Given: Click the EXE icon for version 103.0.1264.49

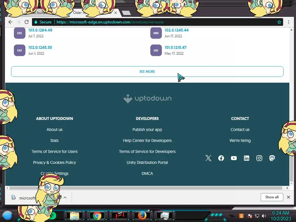Looking at the screenshot, I should pos(20,33).
